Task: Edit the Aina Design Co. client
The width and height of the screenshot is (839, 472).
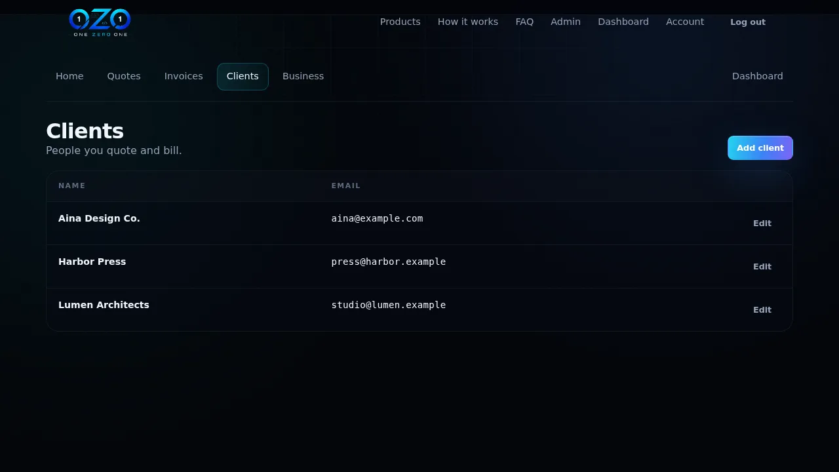Action: coord(762,224)
